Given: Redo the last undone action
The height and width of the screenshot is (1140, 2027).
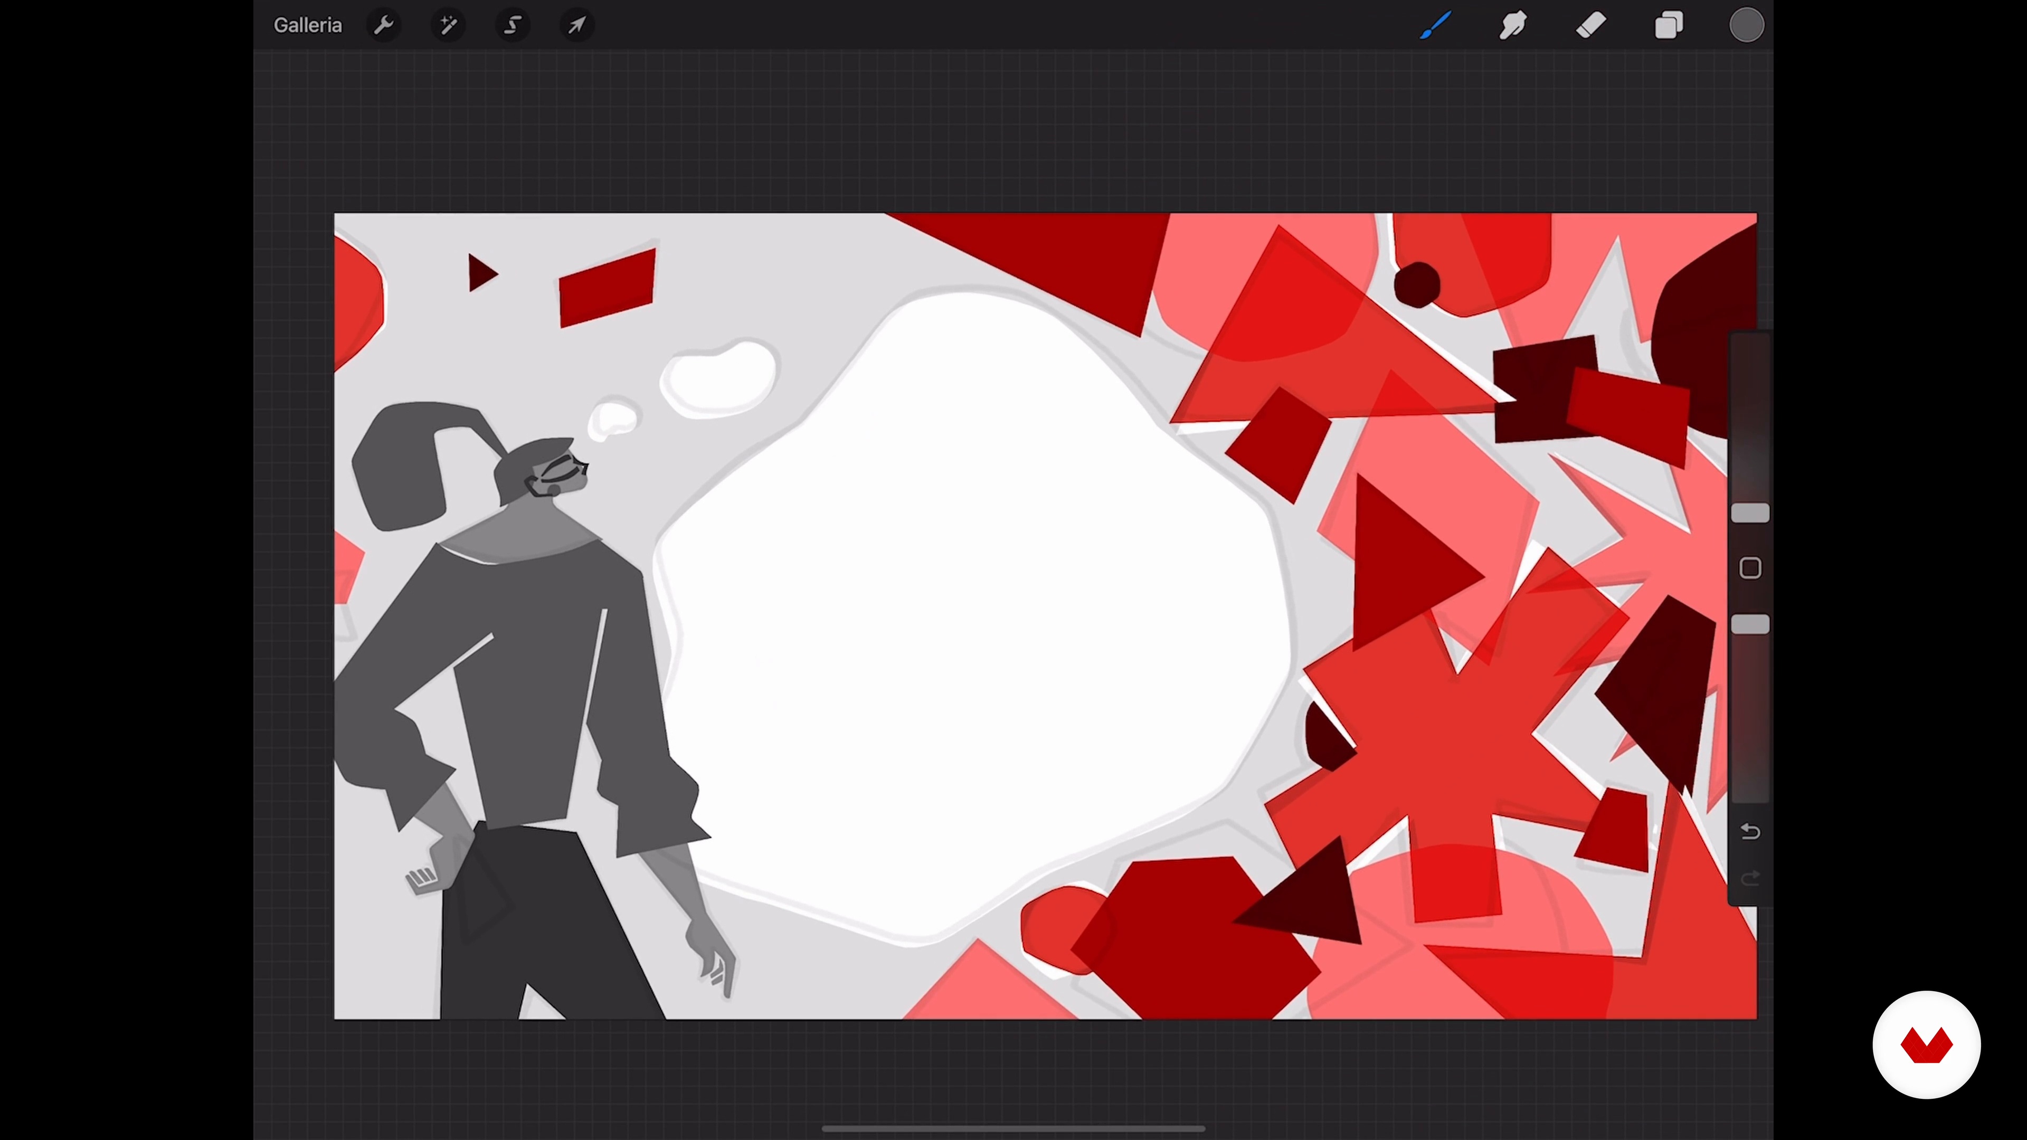Looking at the screenshot, I should pos(1750,878).
